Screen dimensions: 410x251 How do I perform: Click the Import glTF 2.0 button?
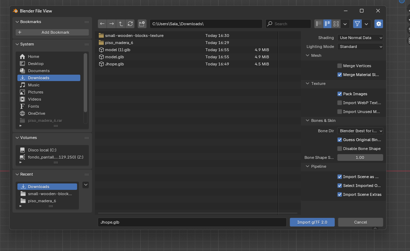click(313, 222)
